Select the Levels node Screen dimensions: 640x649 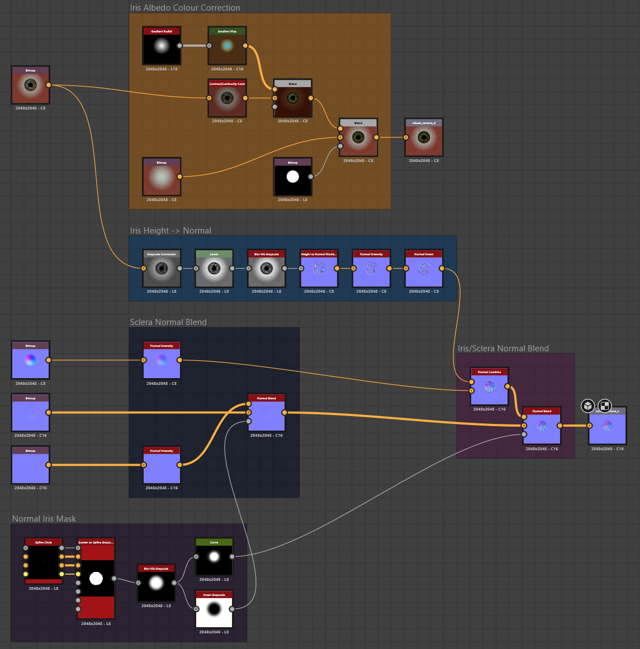214,269
